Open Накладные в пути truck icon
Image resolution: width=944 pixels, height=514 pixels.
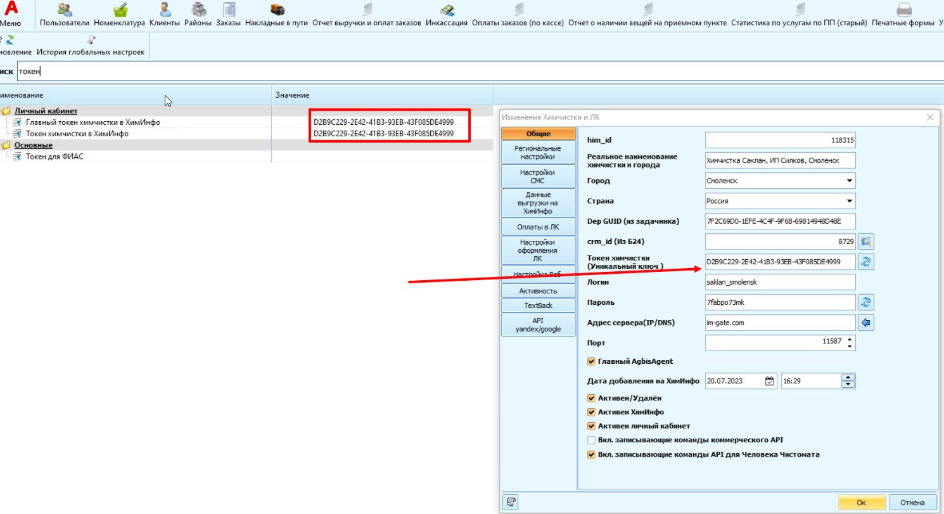click(x=276, y=10)
